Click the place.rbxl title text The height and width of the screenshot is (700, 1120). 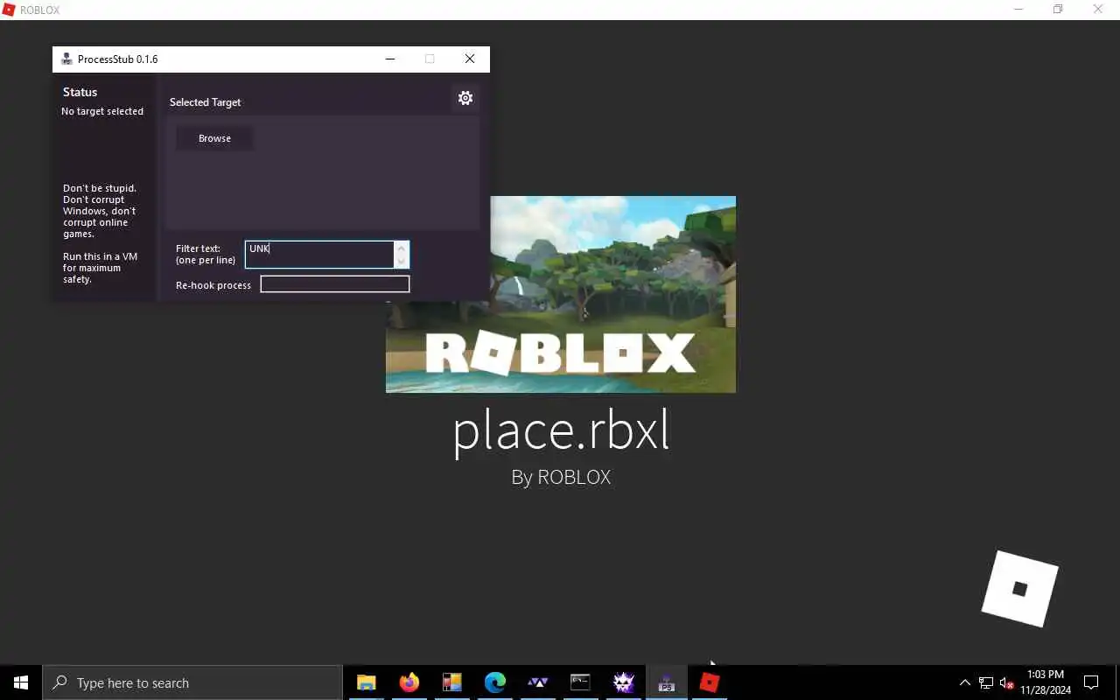coord(561,431)
